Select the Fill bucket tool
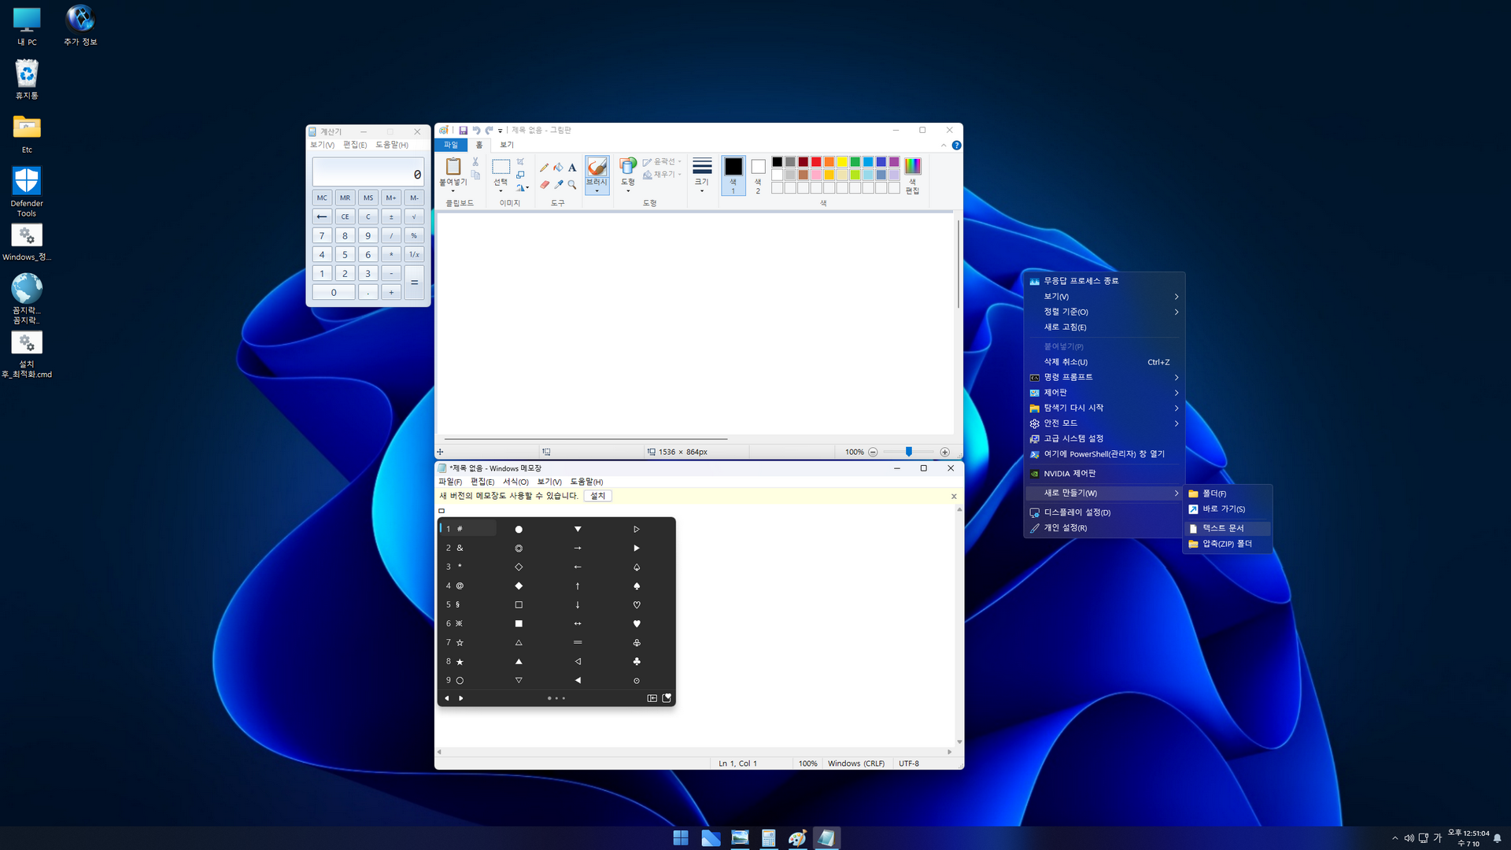 click(558, 168)
